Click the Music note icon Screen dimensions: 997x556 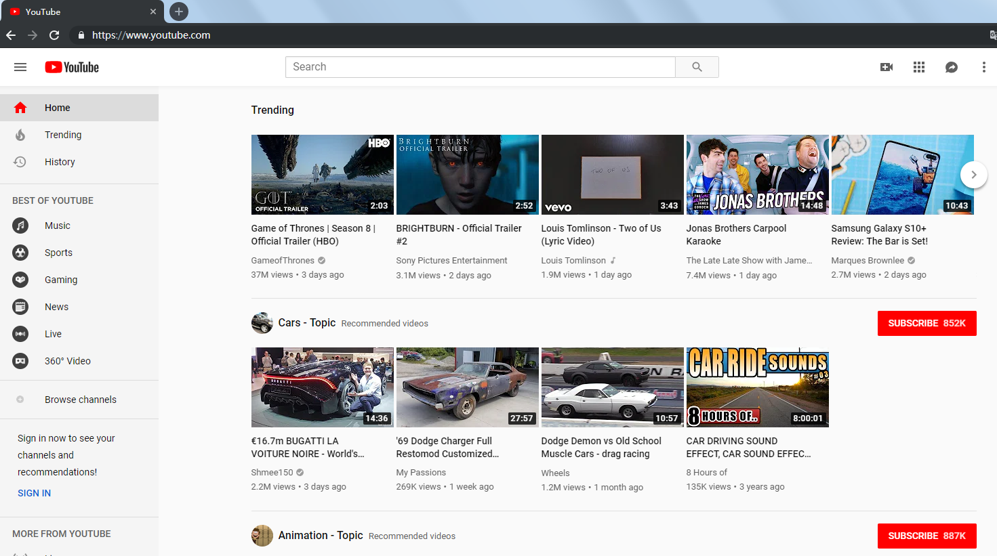click(x=20, y=226)
